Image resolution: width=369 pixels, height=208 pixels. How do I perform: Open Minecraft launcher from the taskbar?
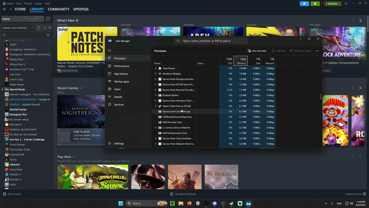(172, 203)
